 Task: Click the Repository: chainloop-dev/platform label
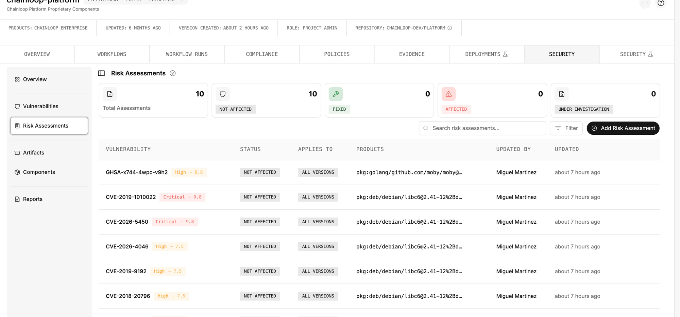(x=400, y=28)
